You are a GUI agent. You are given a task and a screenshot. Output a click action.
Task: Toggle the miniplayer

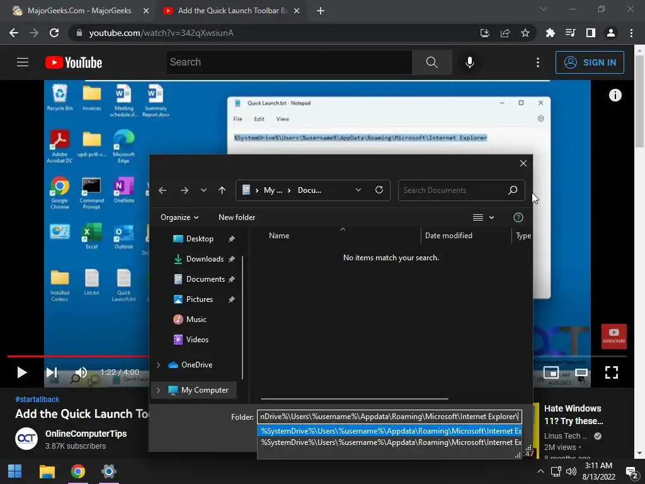[x=551, y=372]
